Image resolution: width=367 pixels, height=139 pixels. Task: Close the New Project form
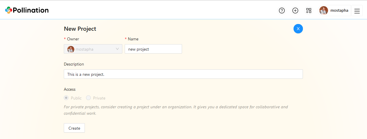(x=298, y=29)
